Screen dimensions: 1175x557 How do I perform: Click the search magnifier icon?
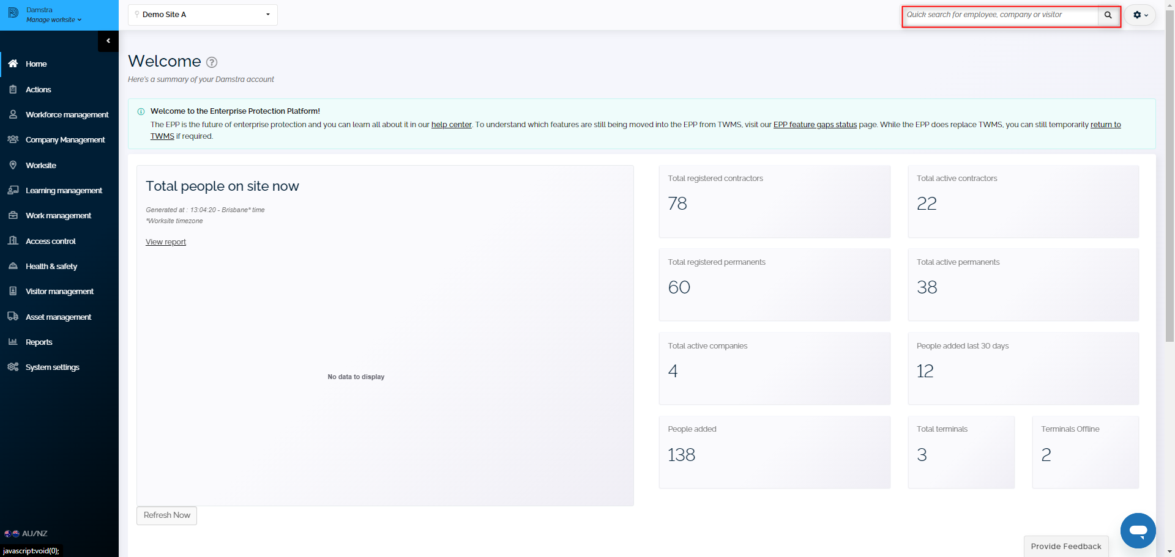(1108, 15)
